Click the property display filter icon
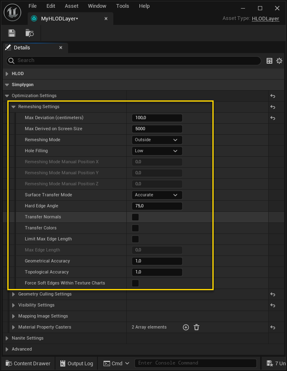The image size is (287, 371). tap(269, 60)
